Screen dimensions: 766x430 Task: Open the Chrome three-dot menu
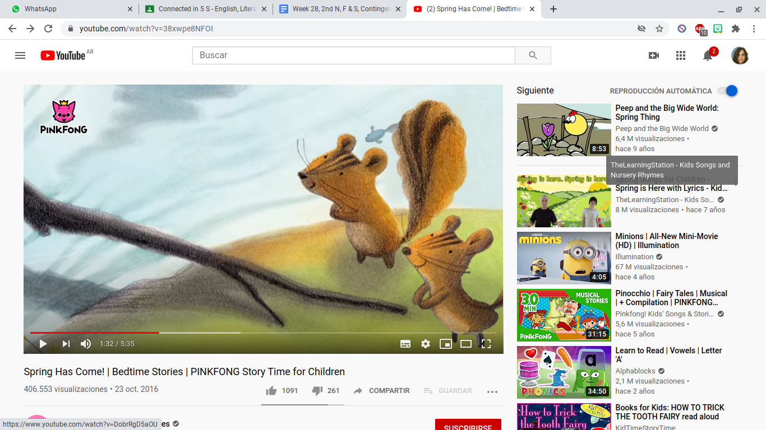(x=754, y=29)
